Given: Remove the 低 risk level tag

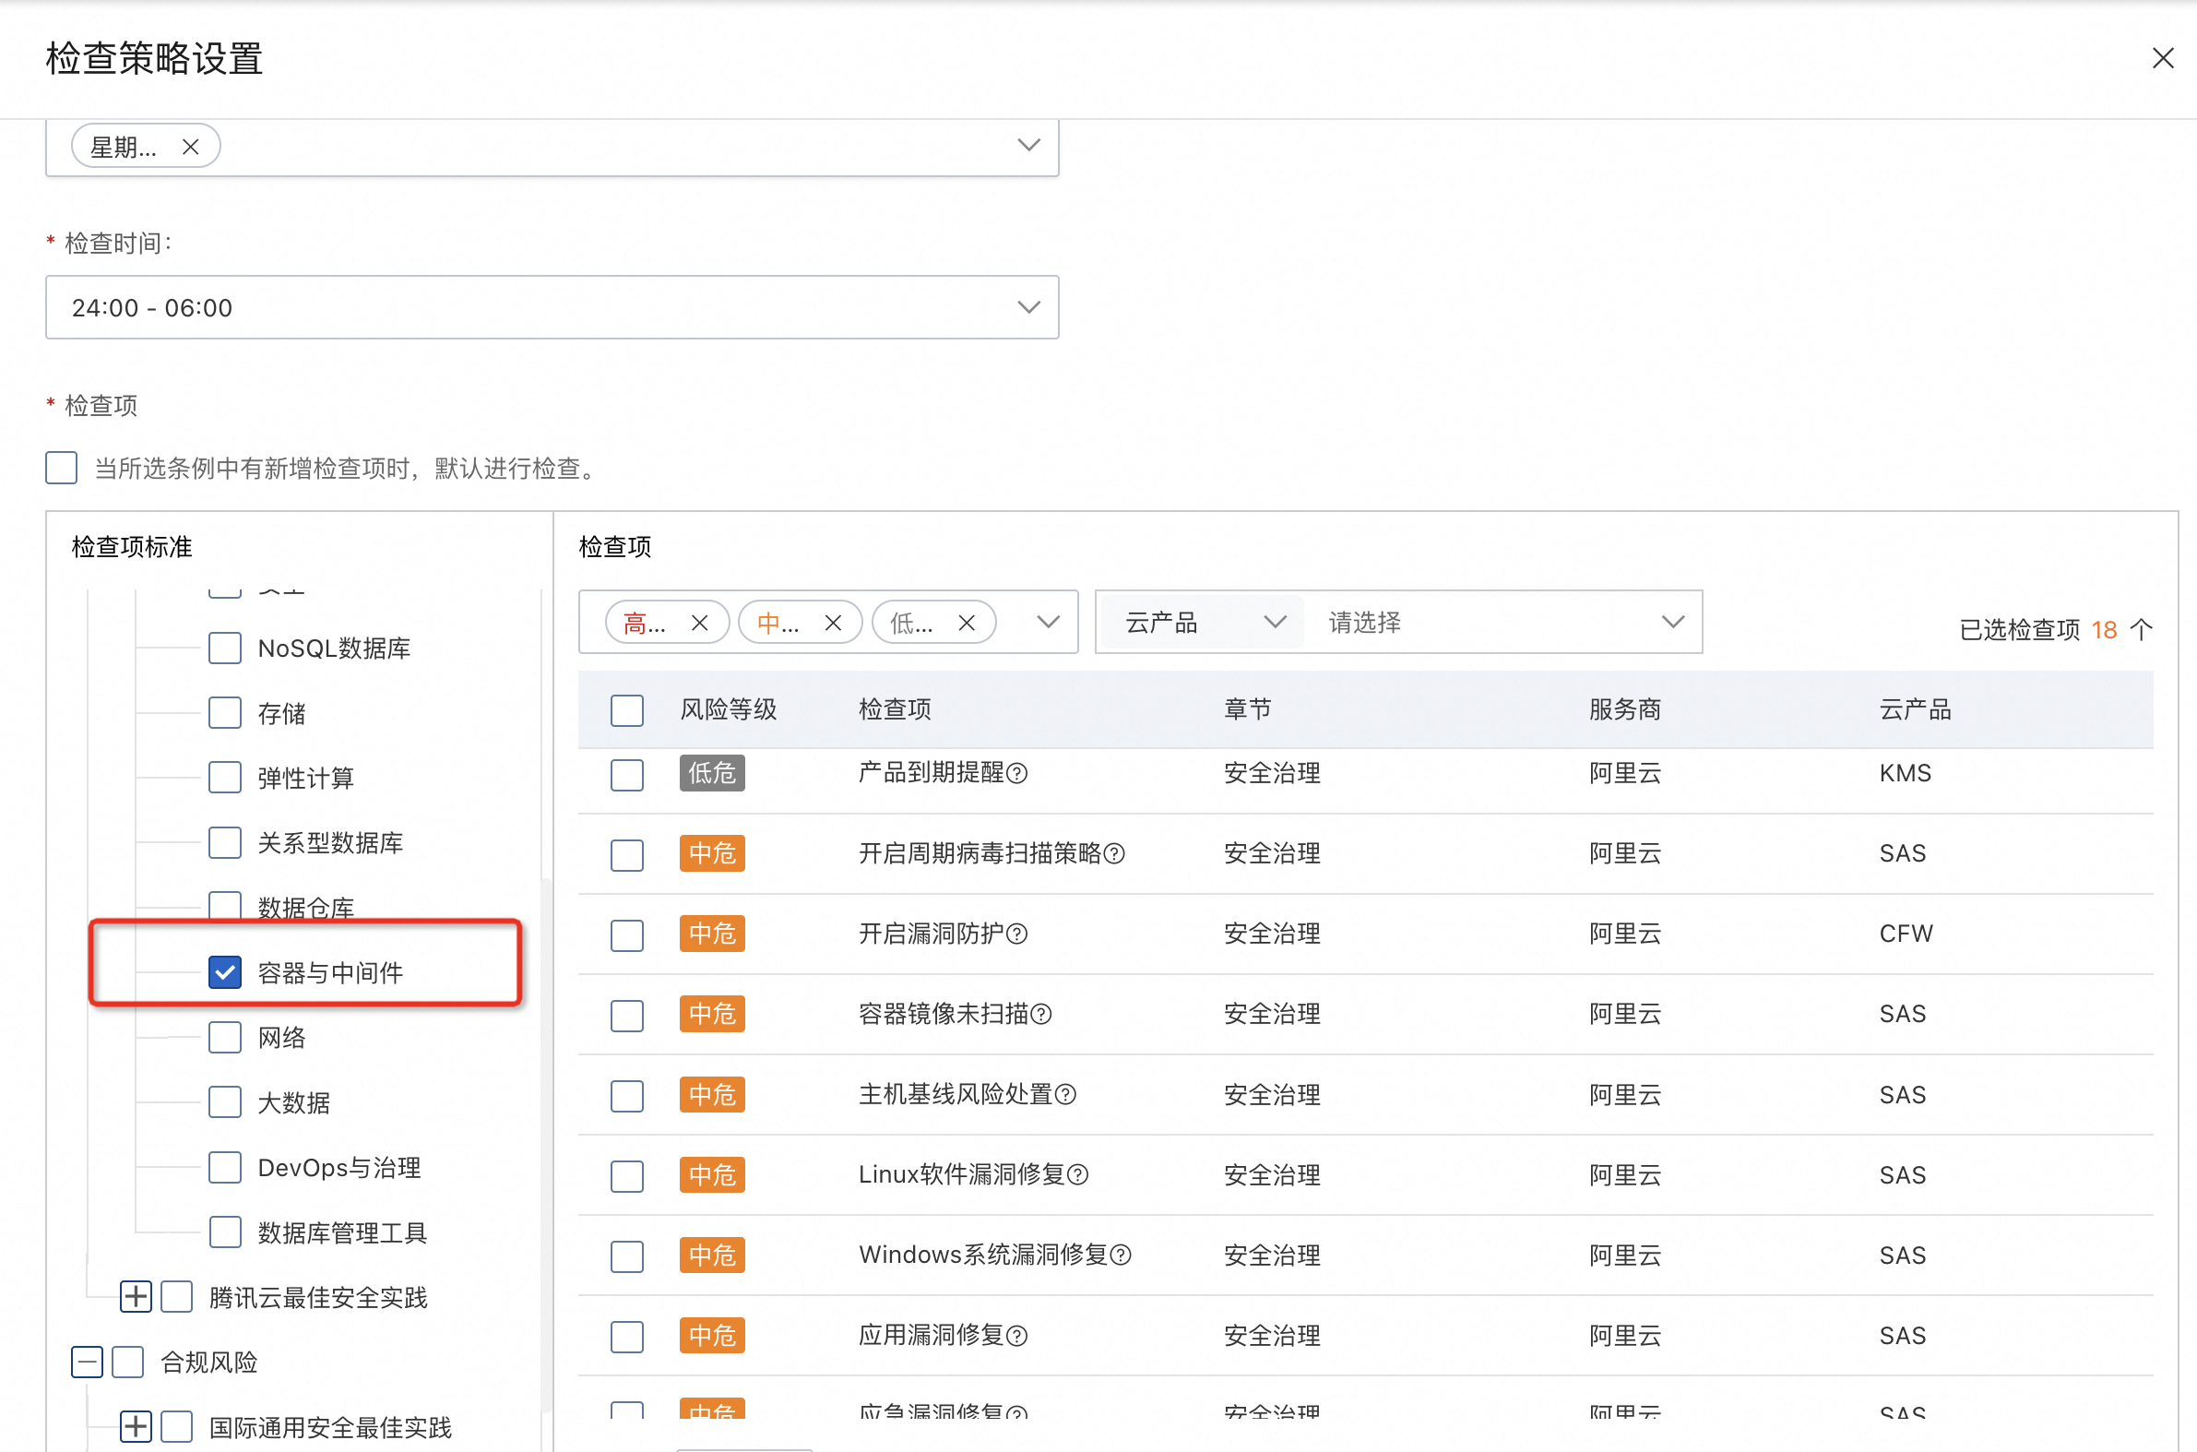Looking at the screenshot, I should [966, 624].
